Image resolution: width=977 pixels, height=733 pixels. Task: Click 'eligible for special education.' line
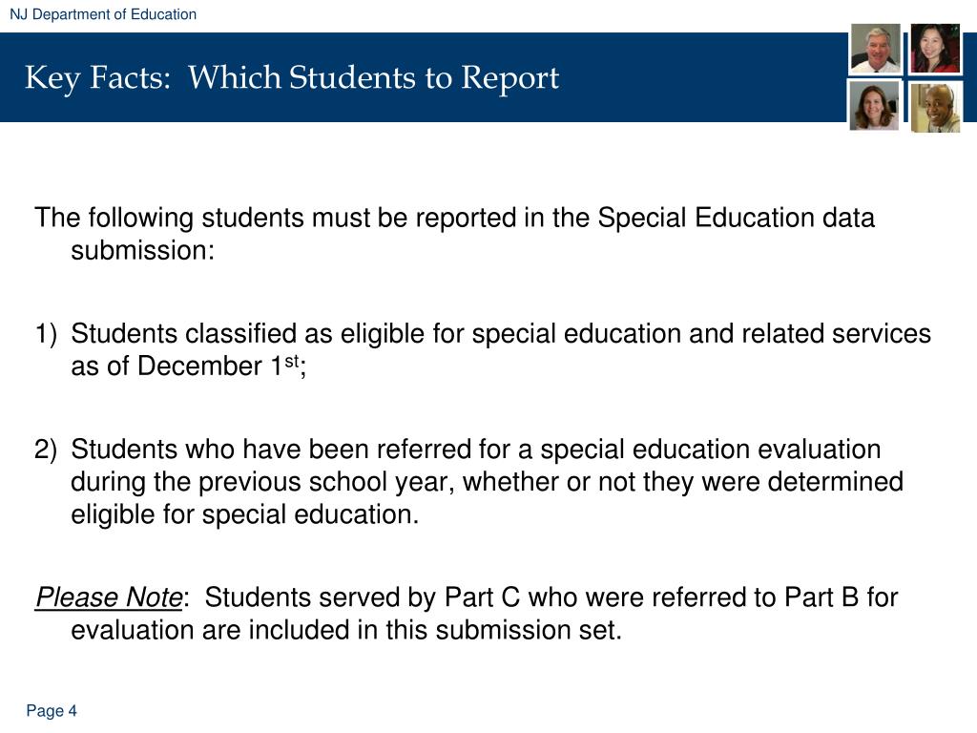coord(245,514)
